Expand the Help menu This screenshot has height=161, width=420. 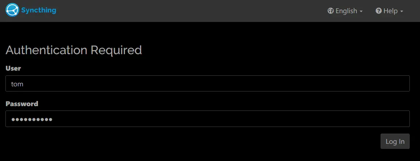pyautogui.click(x=389, y=11)
